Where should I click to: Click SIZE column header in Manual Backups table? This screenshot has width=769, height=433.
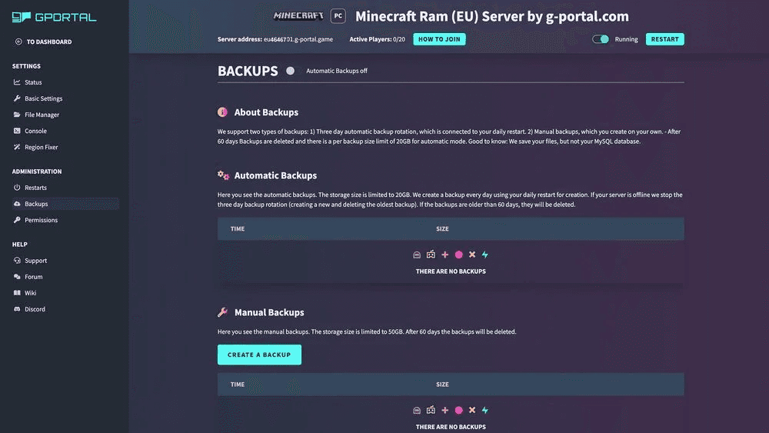pos(442,385)
